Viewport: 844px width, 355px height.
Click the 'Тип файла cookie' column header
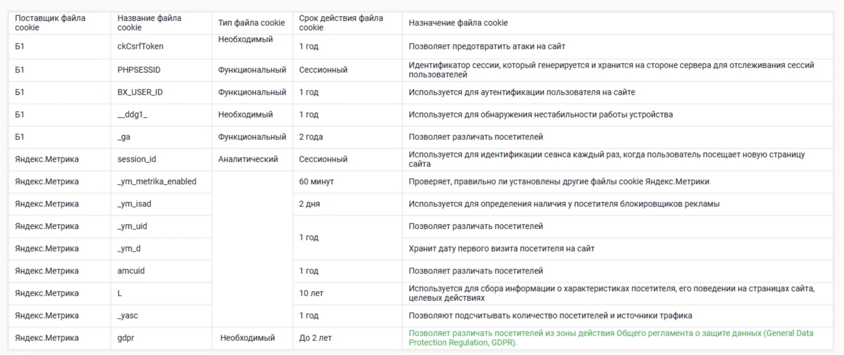click(252, 23)
